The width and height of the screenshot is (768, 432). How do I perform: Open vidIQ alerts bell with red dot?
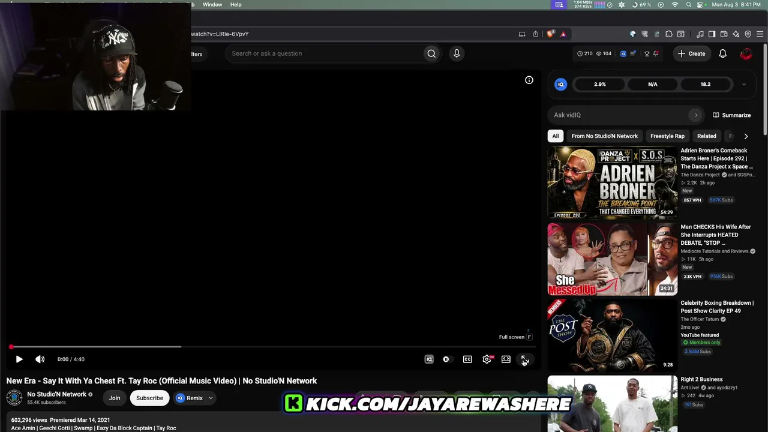[656, 53]
